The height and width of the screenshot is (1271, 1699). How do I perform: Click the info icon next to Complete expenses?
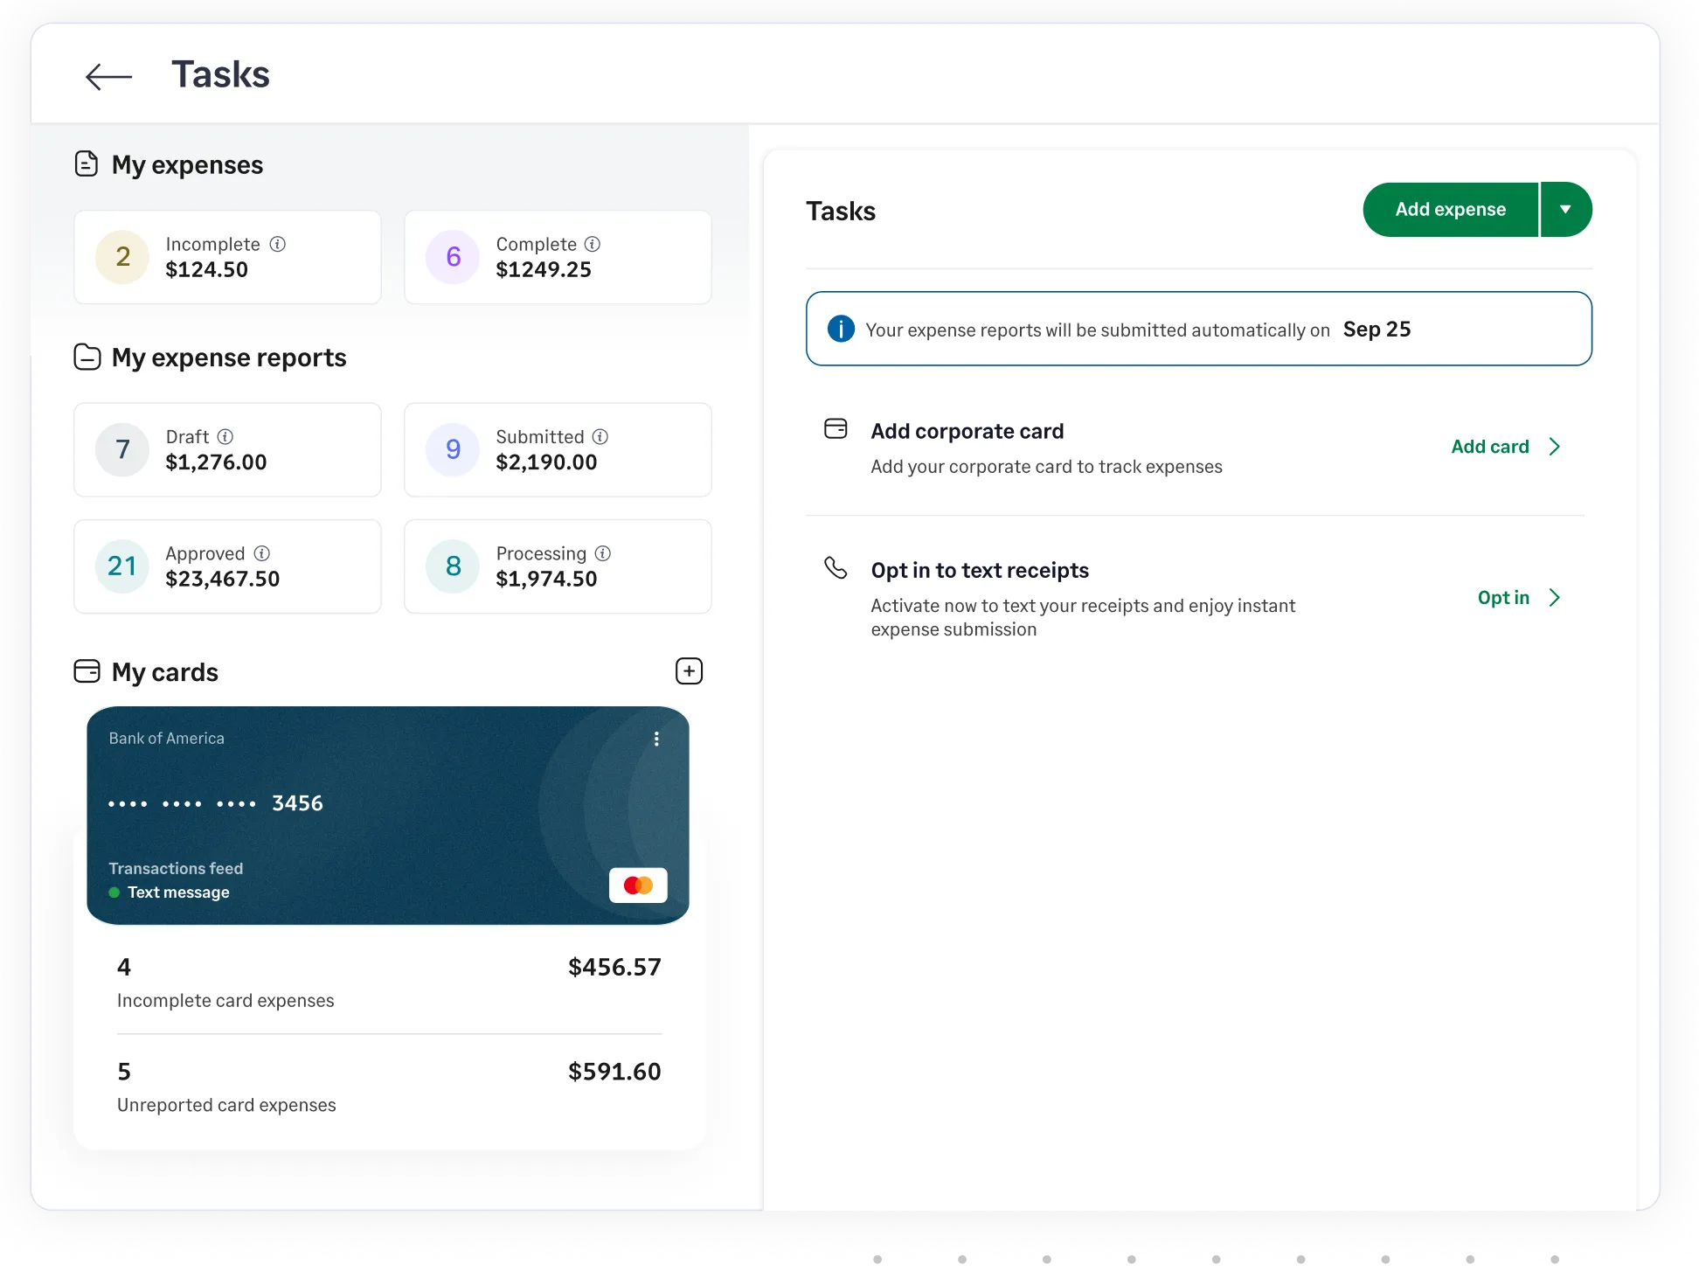click(592, 244)
